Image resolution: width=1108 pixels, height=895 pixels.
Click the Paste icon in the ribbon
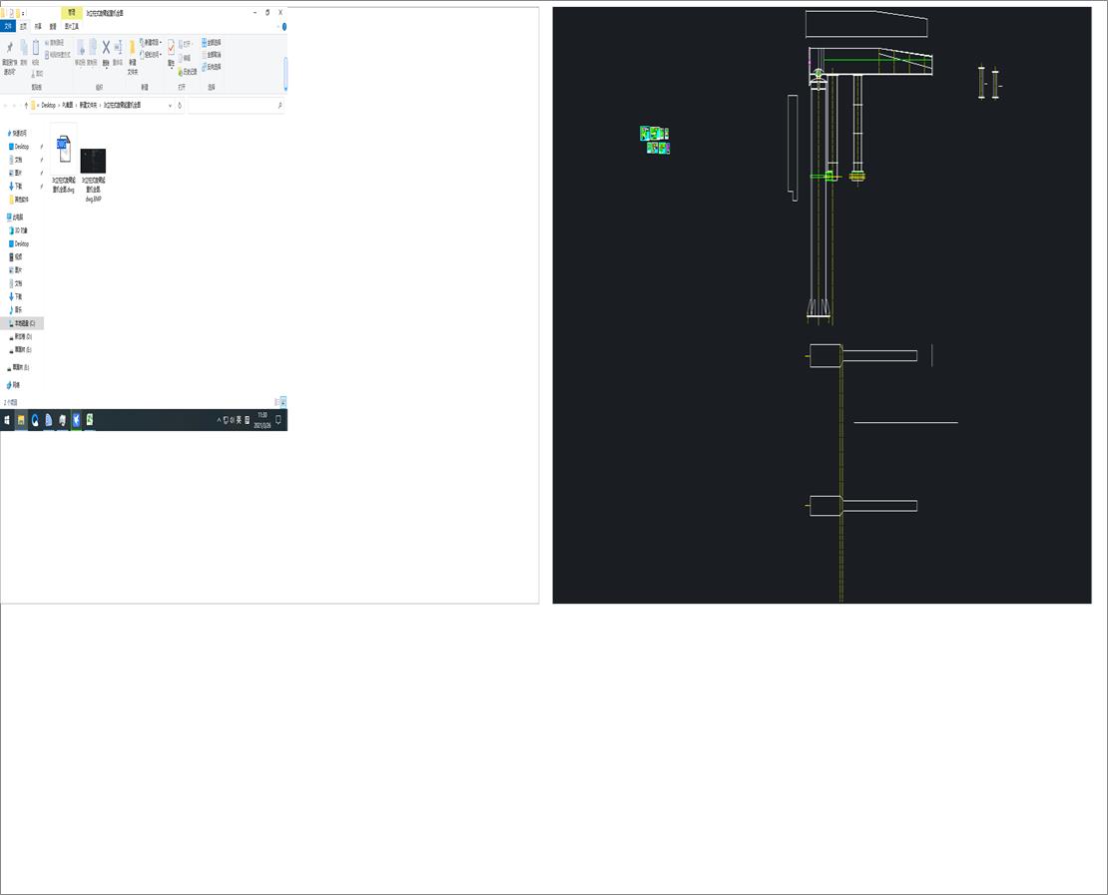click(35, 46)
